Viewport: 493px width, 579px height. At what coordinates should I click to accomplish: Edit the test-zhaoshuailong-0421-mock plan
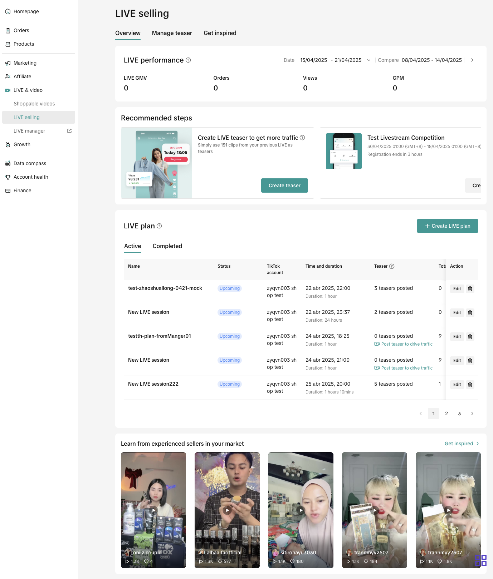[x=457, y=289]
